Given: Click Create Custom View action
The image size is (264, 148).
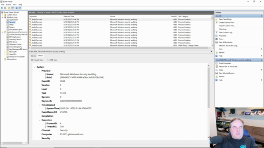Looking at the screenshot, I should tap(227, 23).
